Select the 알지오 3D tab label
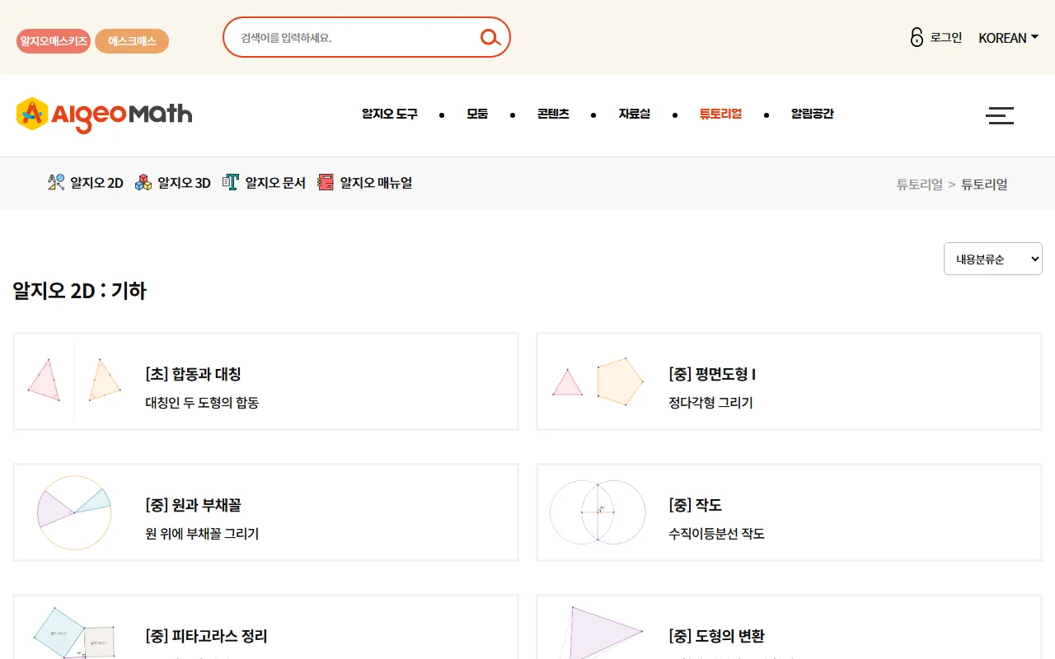Screen dimensions: 1055x659 pyautogui.click(x=184, y=183)
